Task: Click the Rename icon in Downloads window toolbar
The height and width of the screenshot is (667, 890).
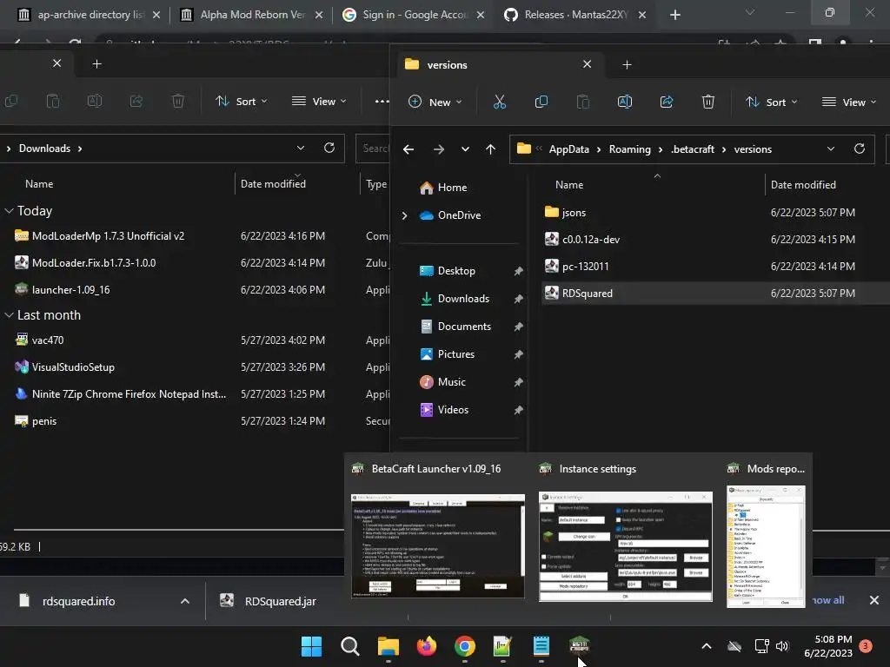Action: pos(94,101)
